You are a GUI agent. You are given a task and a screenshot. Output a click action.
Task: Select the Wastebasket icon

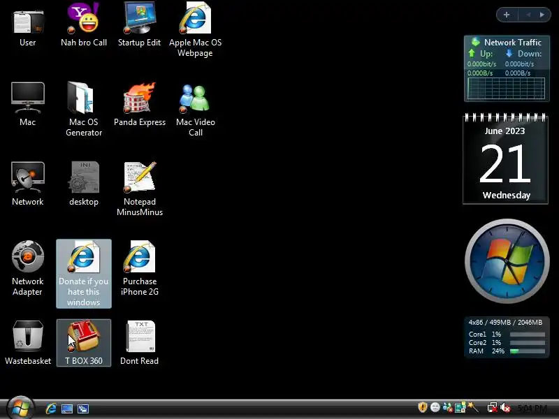(28, 343)
